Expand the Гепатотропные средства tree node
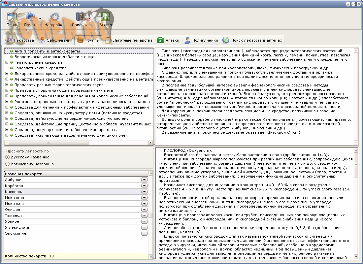 coord(7,62)
